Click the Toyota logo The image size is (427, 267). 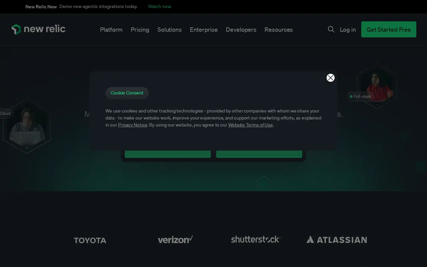90,240
